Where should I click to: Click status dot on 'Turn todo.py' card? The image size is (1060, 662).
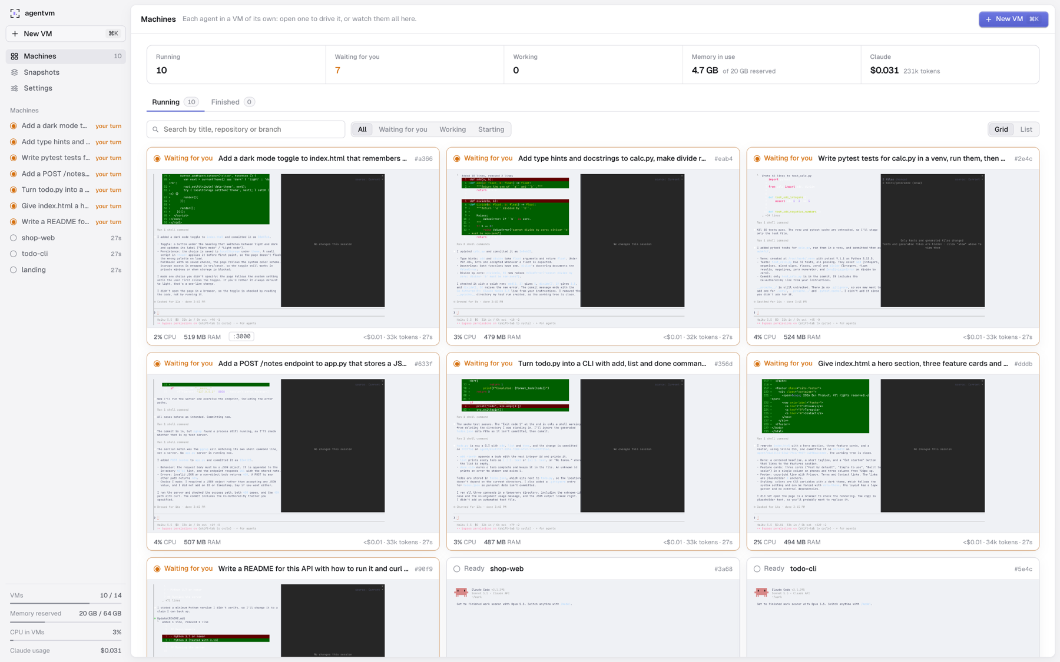[457, 364]
